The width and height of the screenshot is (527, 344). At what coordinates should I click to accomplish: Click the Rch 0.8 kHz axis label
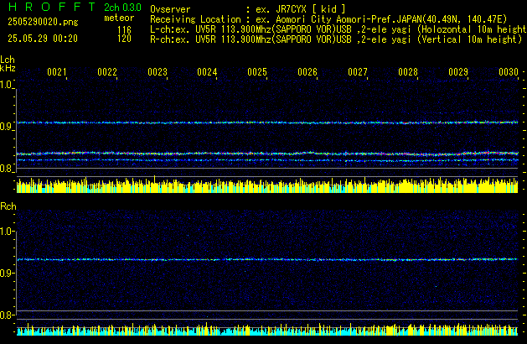7,315
